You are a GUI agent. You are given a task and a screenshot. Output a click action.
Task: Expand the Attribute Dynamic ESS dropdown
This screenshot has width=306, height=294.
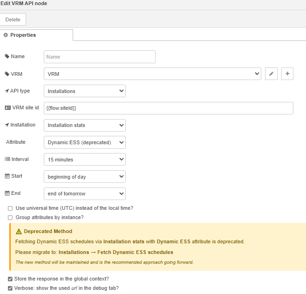point(85,142)
